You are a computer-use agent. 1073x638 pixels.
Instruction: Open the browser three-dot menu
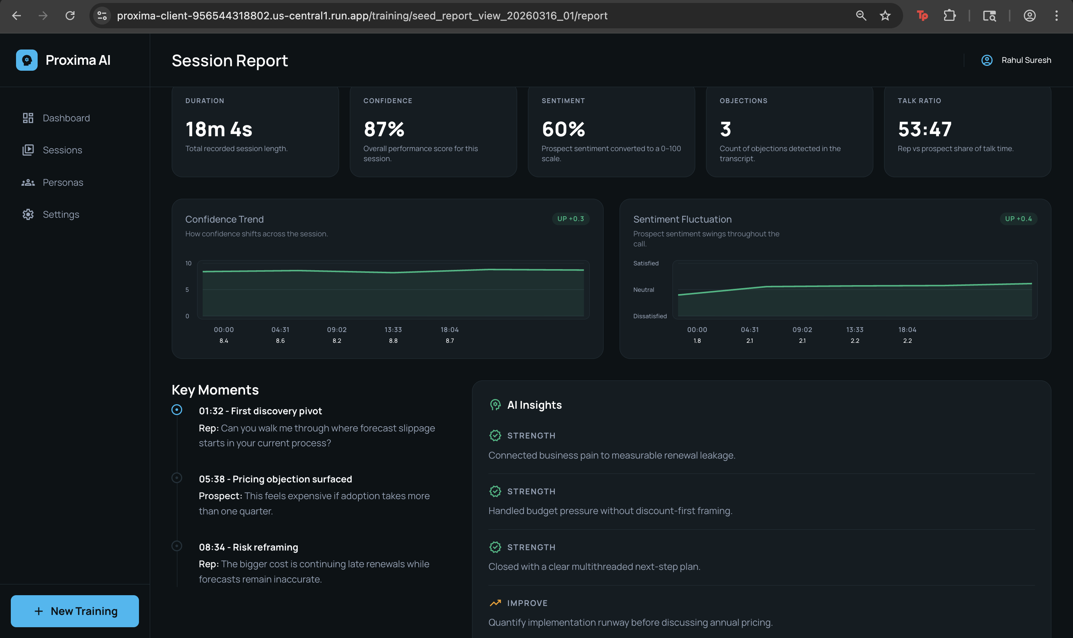[x=1056, y=16]
